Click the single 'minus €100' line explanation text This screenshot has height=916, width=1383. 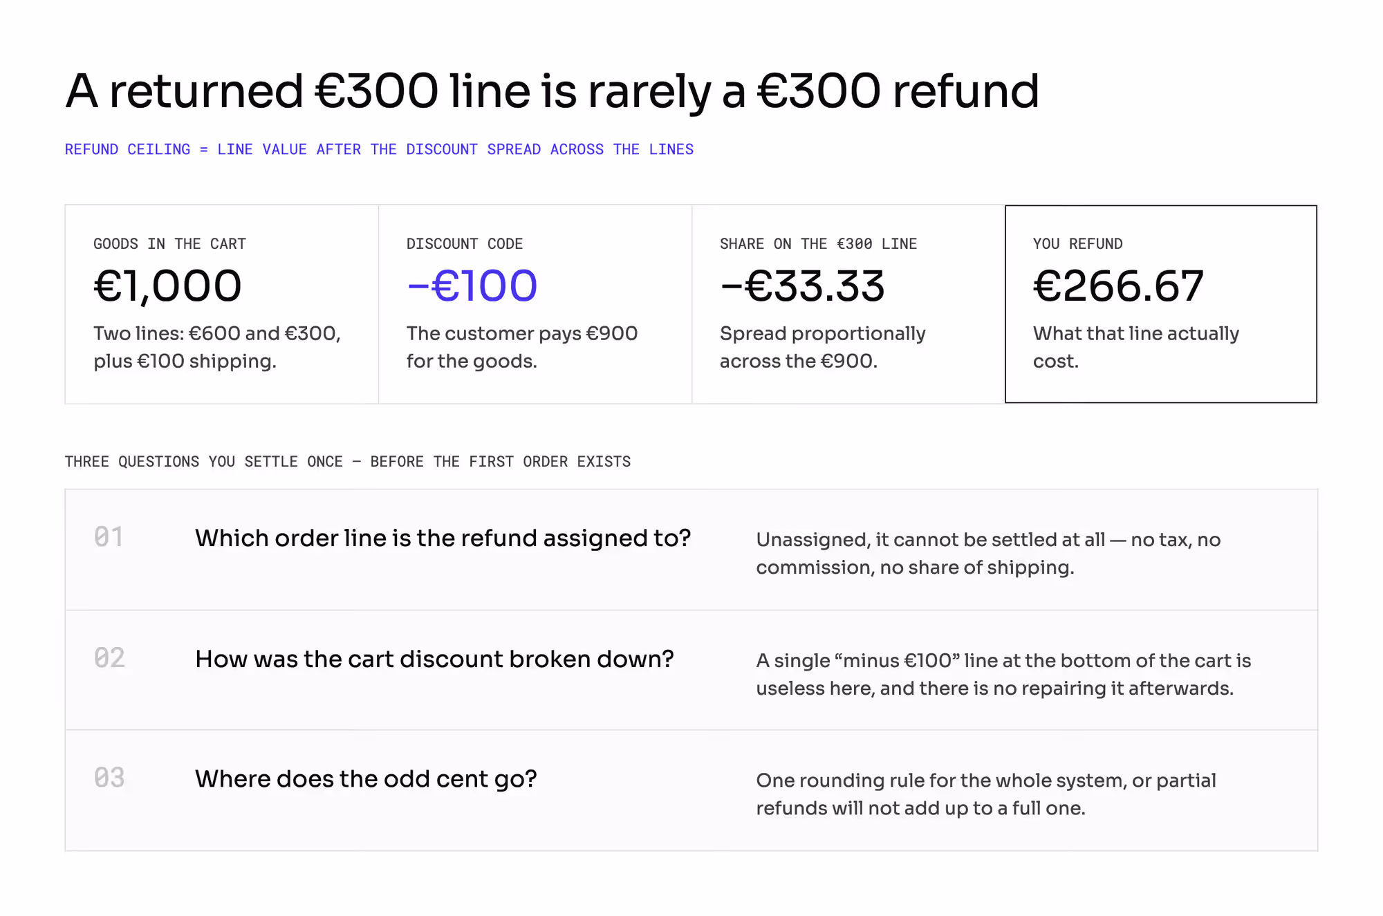(x=1003, y=674)
